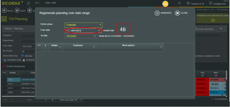The image size is (230, 107).
Task: Select the Schedule Code radio option
Action: pyautogui.click(x=5, y=60)
